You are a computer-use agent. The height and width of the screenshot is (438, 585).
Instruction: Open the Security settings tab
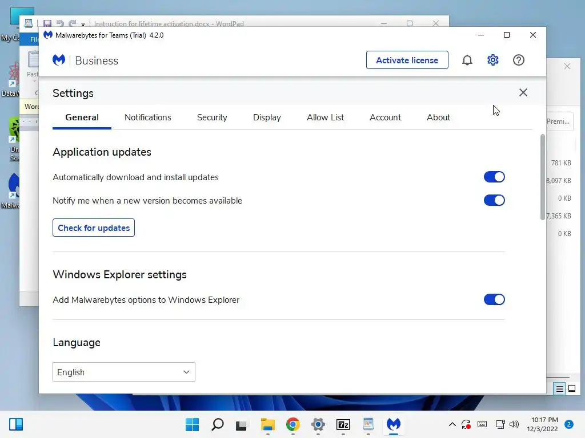click(212, 117)
